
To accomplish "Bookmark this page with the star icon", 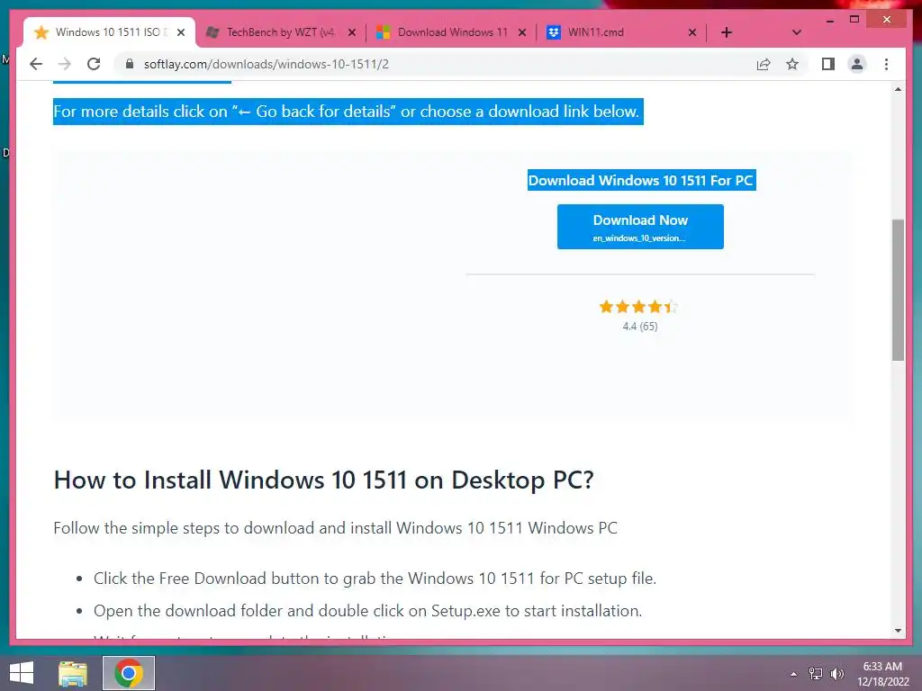I will [792, 64].
